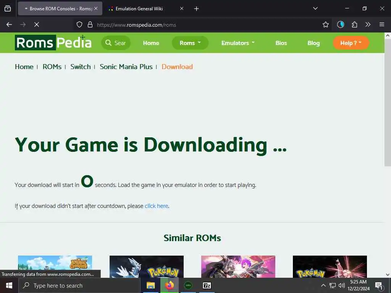
Task: Open the Bios page link
Action: (281, 43)
